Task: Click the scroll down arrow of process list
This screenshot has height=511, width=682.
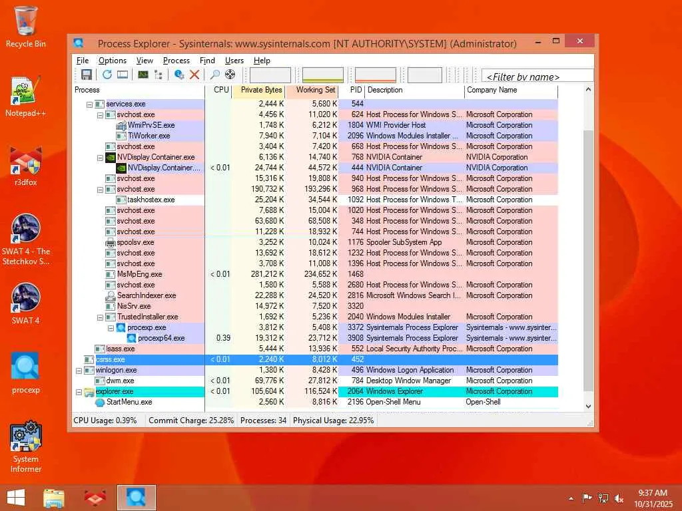Action: 588,407
